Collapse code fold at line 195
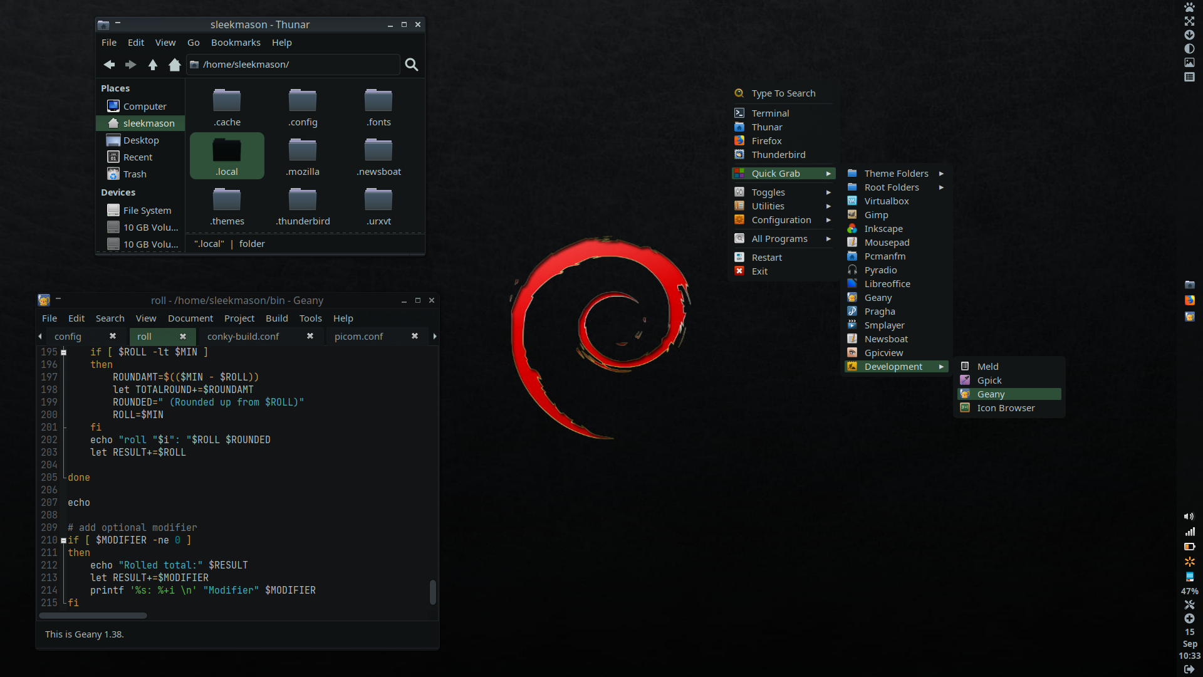1203x677 pixels. click(63, 352)
